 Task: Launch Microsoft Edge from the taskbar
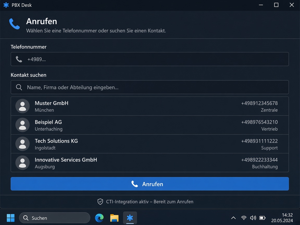coord(99,218)
